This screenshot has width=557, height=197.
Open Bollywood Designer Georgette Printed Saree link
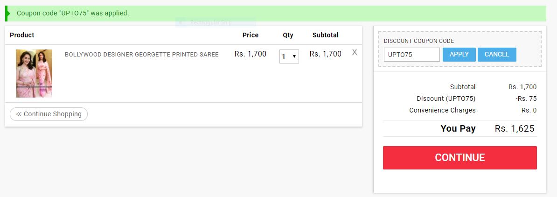coord(141,55)
